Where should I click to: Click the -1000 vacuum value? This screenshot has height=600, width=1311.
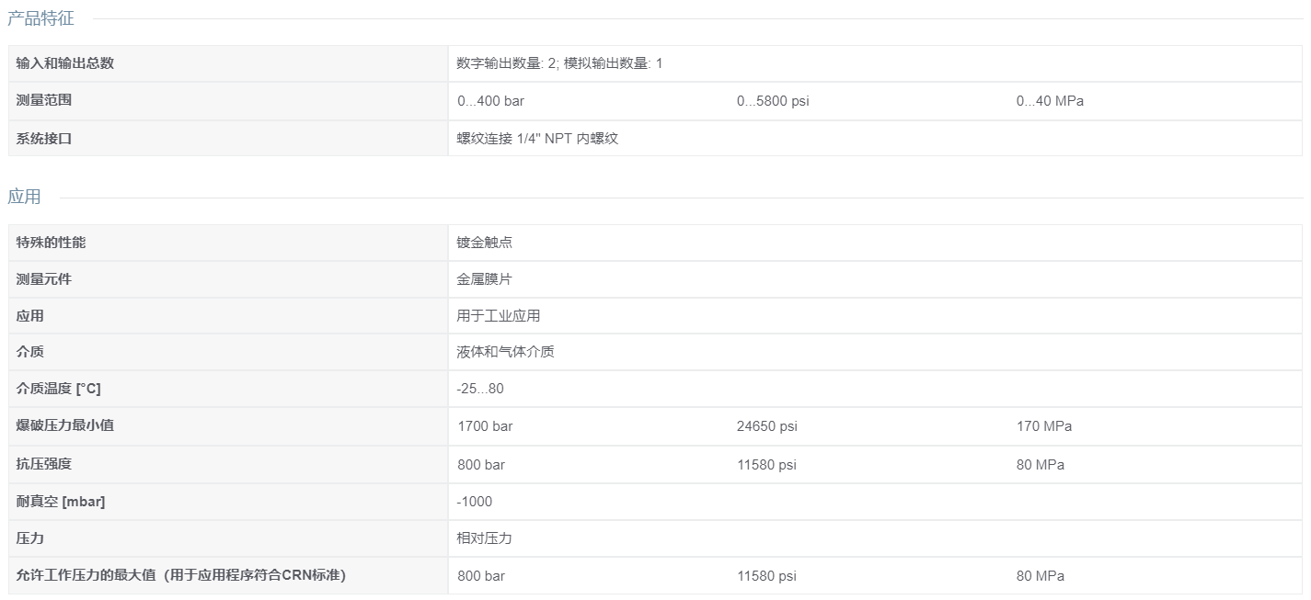coord(475,502)
